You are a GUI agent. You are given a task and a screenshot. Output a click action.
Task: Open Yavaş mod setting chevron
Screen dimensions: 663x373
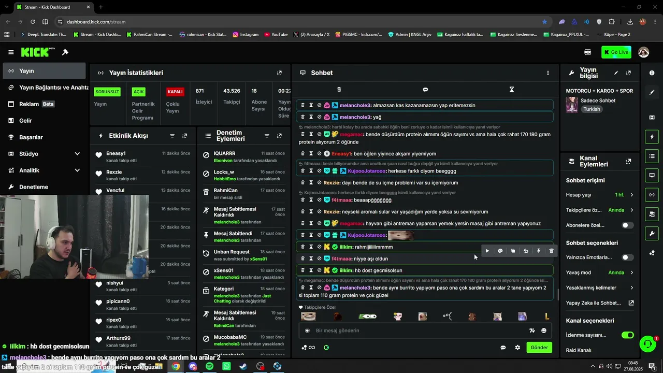(x=631, y=272)
